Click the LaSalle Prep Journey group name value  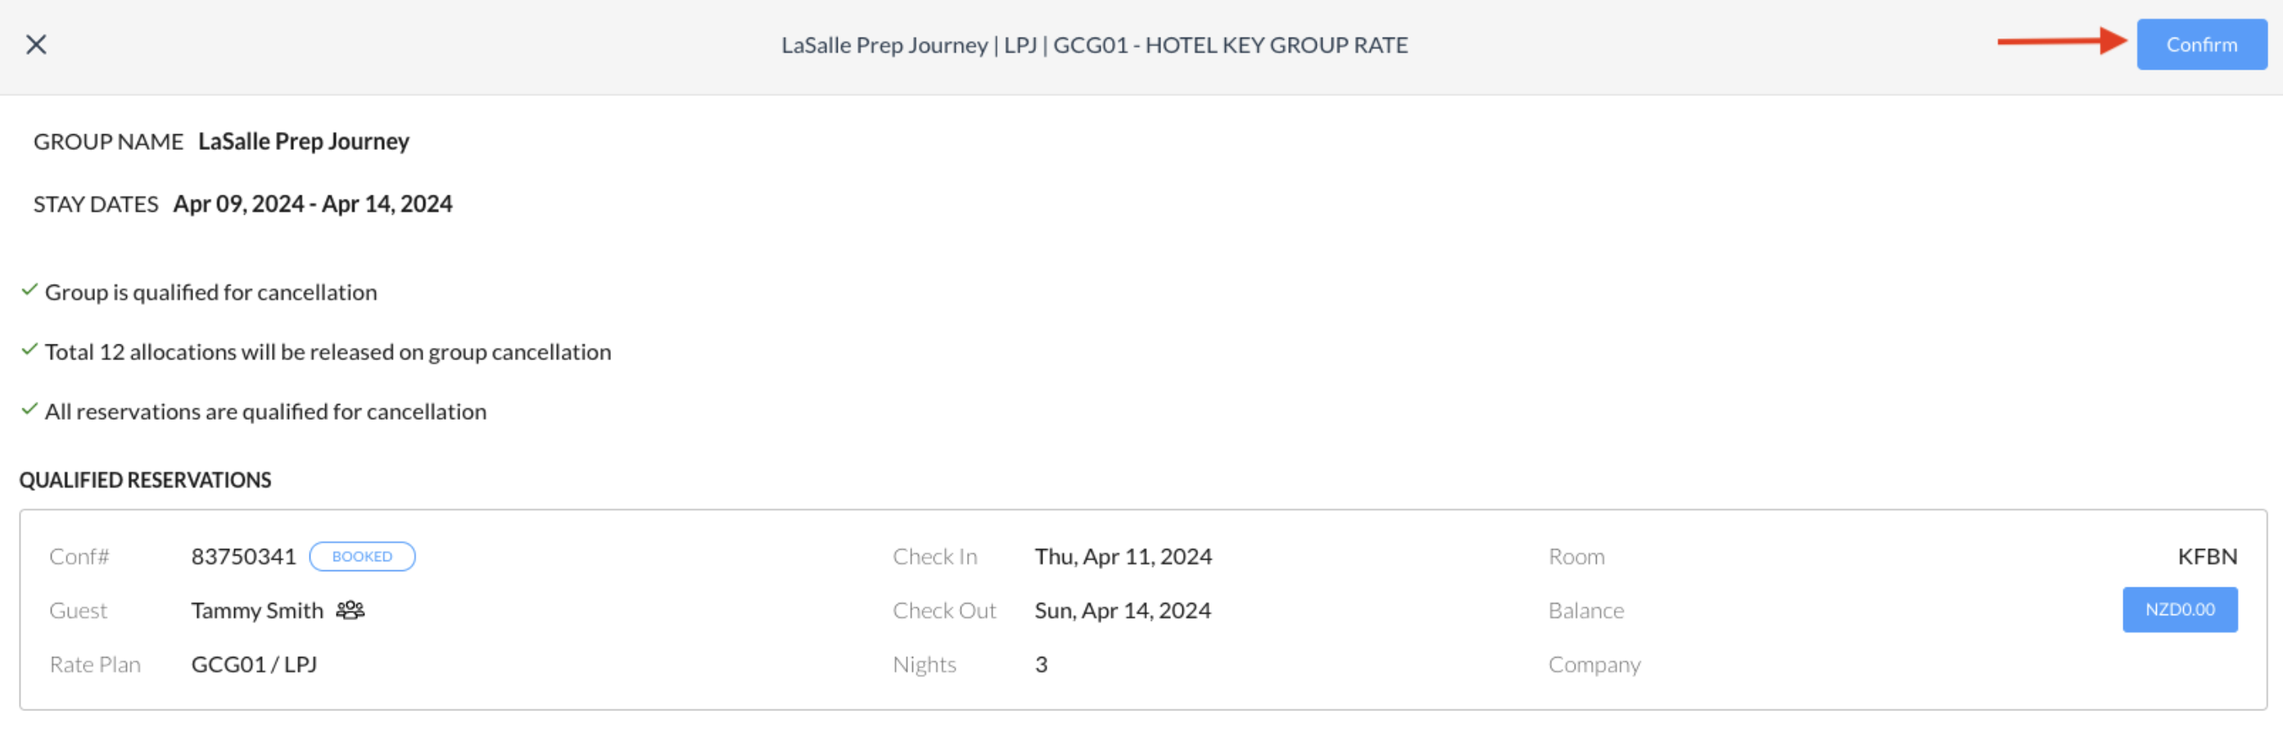303,142
